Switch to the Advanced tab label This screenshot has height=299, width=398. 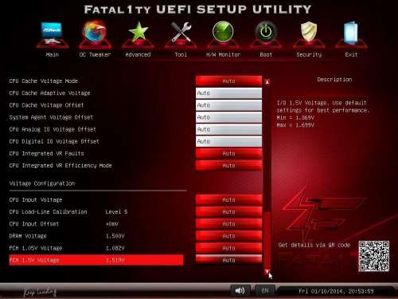click(x=138, y=54)
